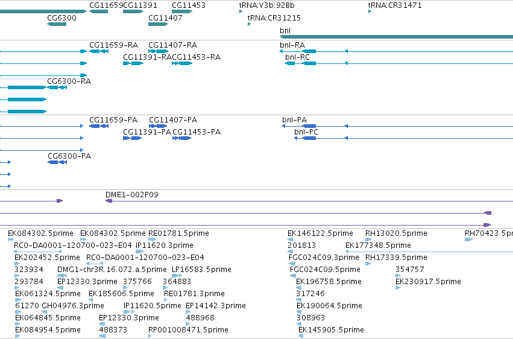The height and width of the screenshot is (339, 513).
Task: Open the EP14142.3prime EST label
Action: coord(216,306)
